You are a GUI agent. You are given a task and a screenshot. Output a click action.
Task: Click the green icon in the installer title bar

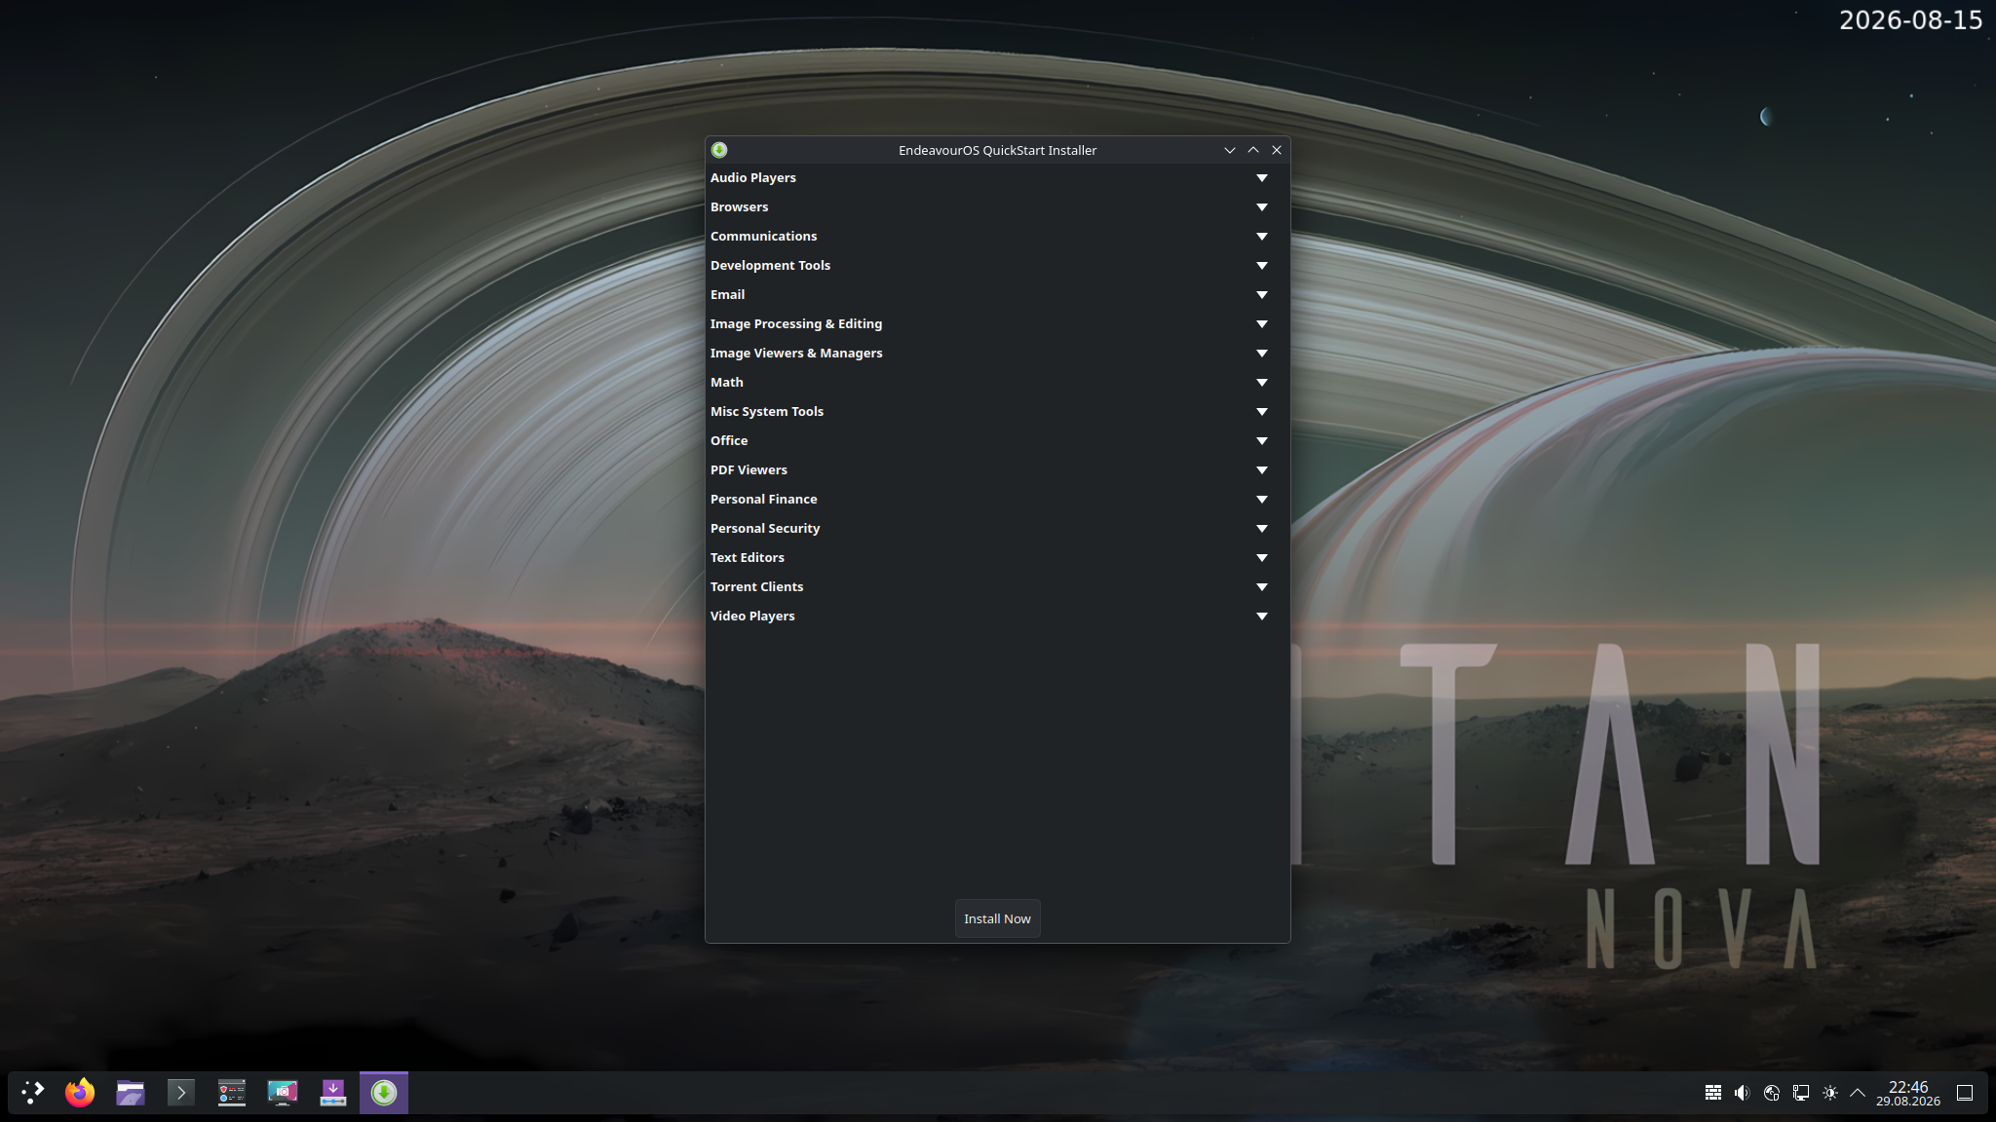[x=719, y=150]
